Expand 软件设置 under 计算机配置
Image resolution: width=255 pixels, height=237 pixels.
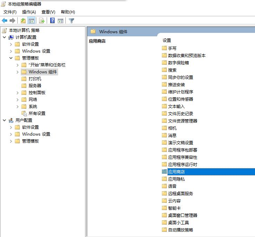11,44
